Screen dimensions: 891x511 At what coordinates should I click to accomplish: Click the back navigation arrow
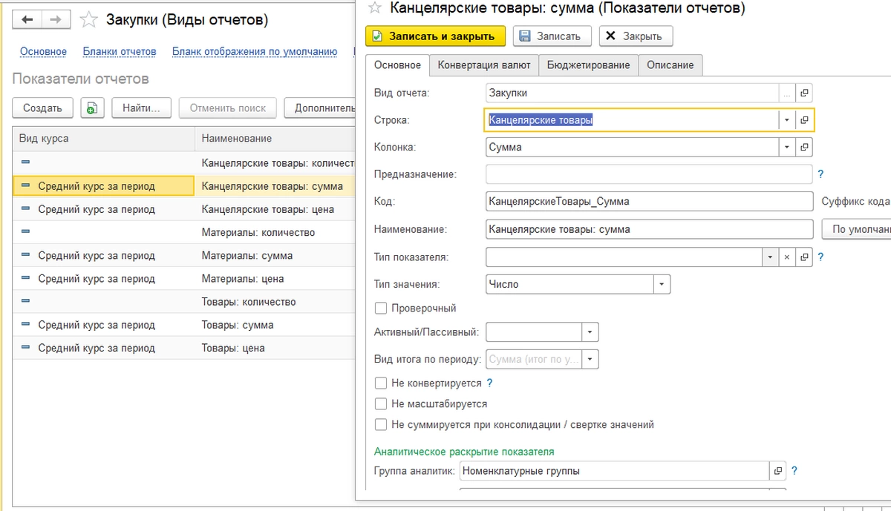27,20
